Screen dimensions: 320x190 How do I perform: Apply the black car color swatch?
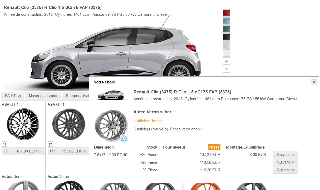(x=227, y=37)
